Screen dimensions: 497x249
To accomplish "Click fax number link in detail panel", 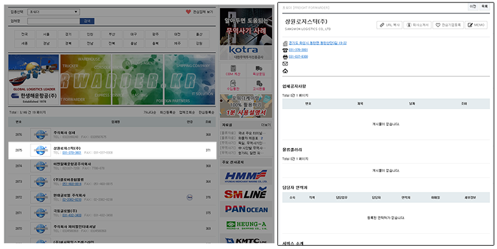I will (298, 57).
